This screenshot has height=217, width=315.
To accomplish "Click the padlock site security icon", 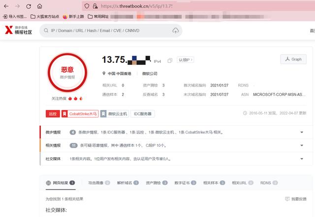I will click(95, 6).
